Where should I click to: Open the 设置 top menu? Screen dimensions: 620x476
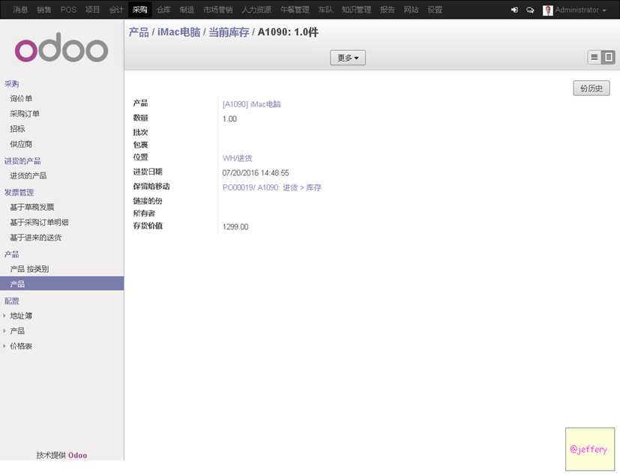tap(435, 10)
